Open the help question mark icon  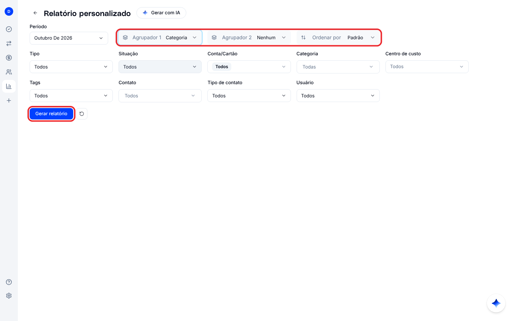click(9, 282)
